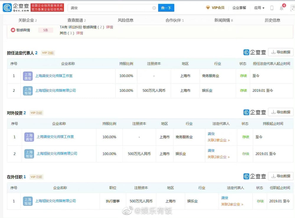Screen dimensions: 295x218
Task: Open 详情 for 诉讼纠纷 敏感舆情
Action: click(110, 27)
